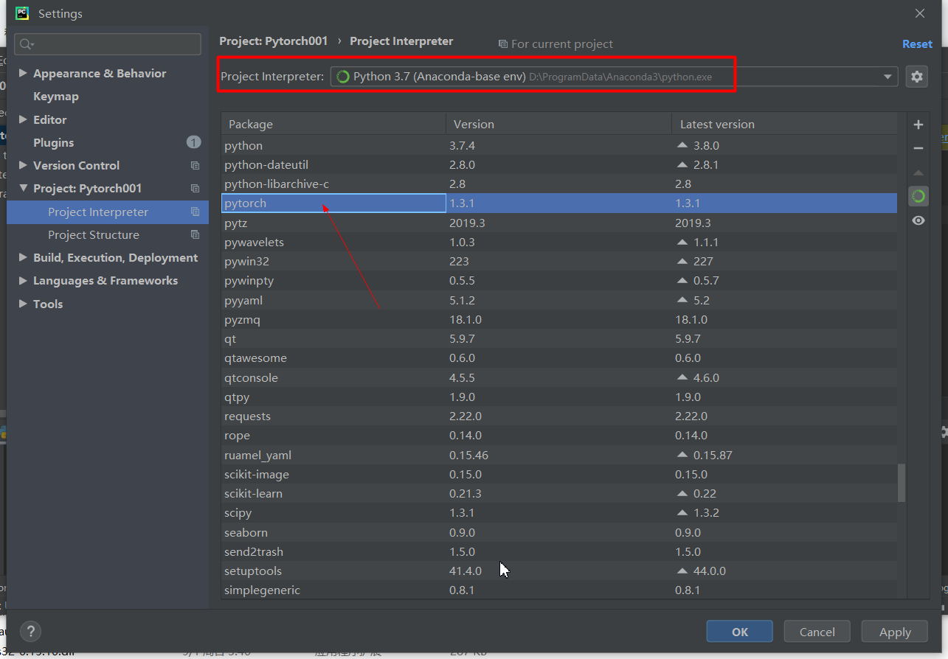Close the Settings dialog
This screenshot has width=948, height=659.
tap(920, 13)
